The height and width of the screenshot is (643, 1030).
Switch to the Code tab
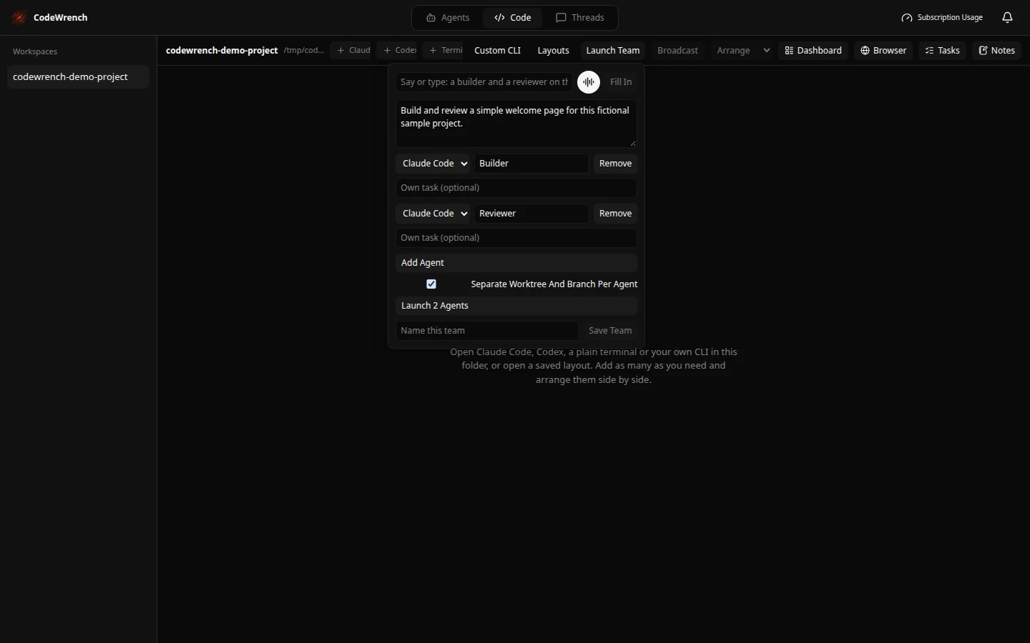pos(513,17)
